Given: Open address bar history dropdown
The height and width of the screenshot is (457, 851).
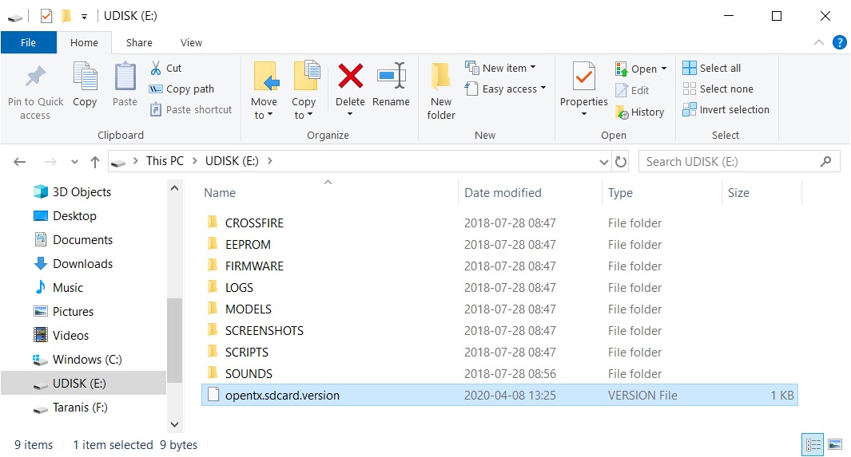Looking at the screenshot, I should (603, 162).
